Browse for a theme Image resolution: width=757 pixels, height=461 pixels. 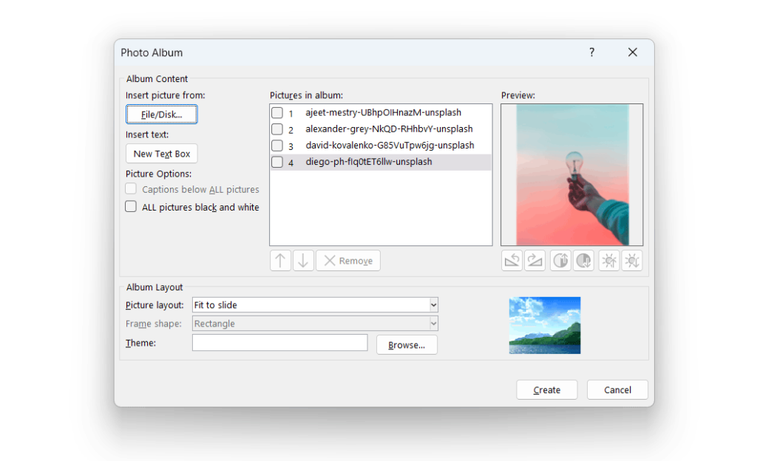pos(407,344)
